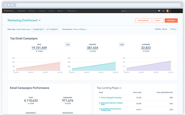Open the Share dropdown button
185x115 pixels.
point(158,20)
